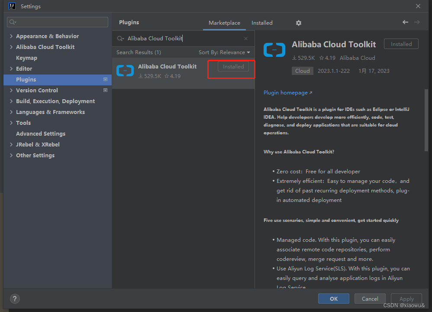
Task: Click the gear icon in the Plugins toolbar
Action: tap(298, 23)
